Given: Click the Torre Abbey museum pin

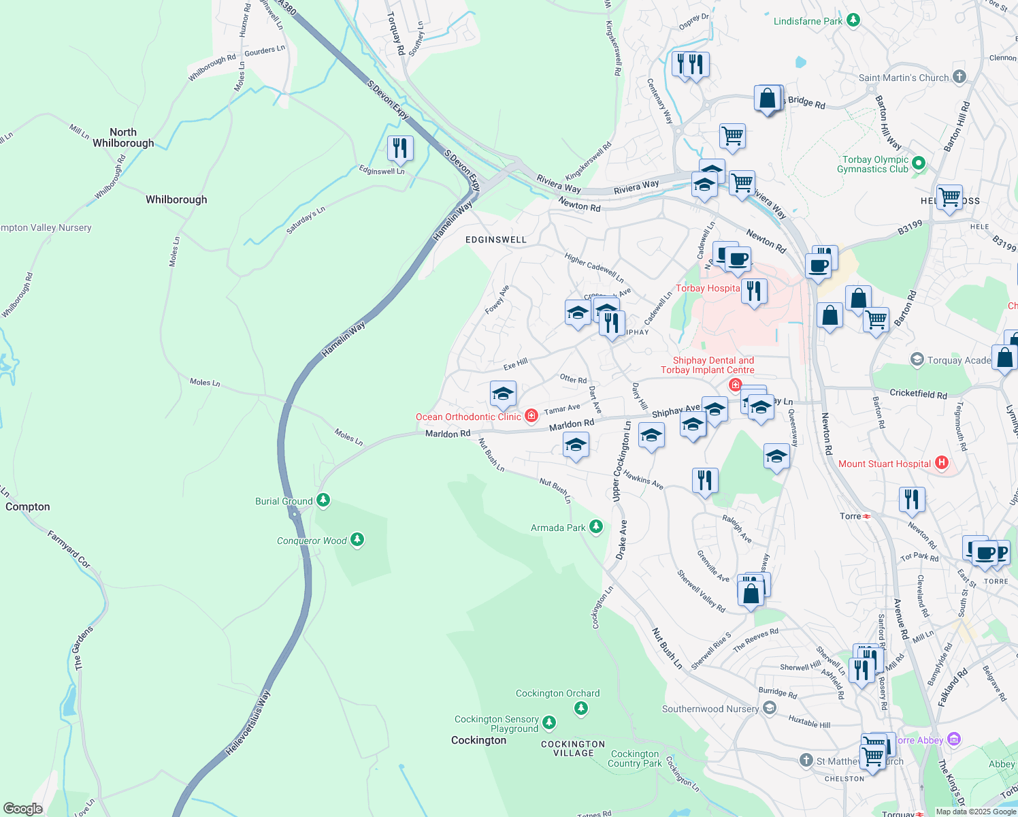Looking at the screenshot, I should tap(953, 739).
